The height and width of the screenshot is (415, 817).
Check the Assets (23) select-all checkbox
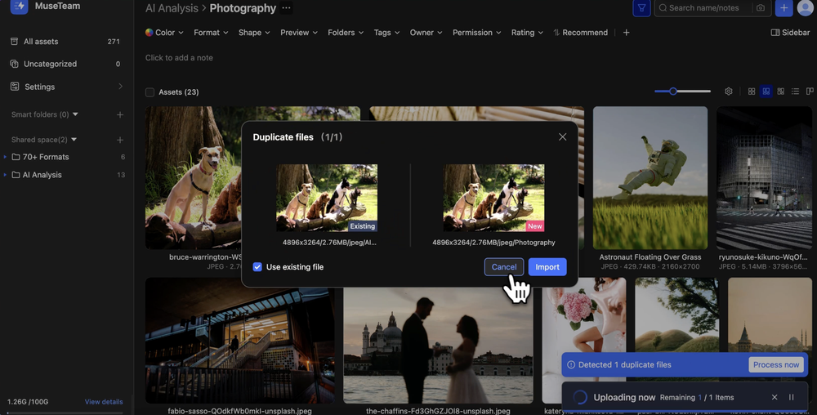point(150,92)
